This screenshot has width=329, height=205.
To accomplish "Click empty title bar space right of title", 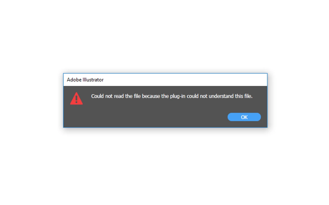I will pos(185,80).
